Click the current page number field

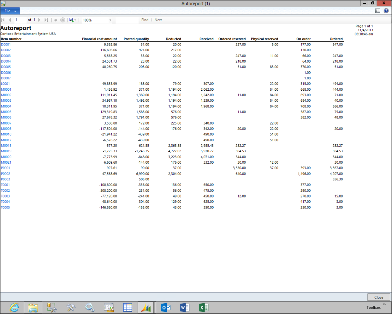point(20,20)
